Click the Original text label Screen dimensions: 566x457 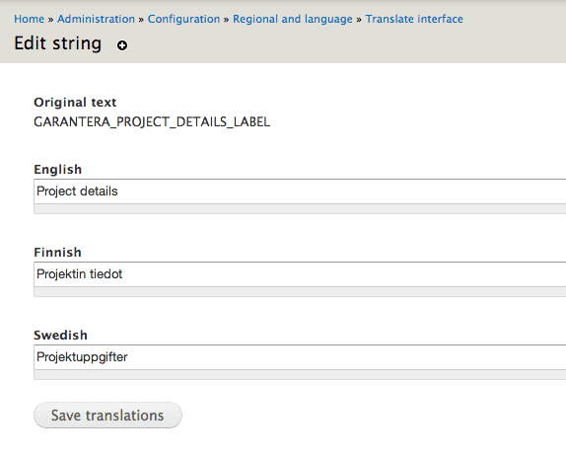pyautogui.click(x=75, y=103)
